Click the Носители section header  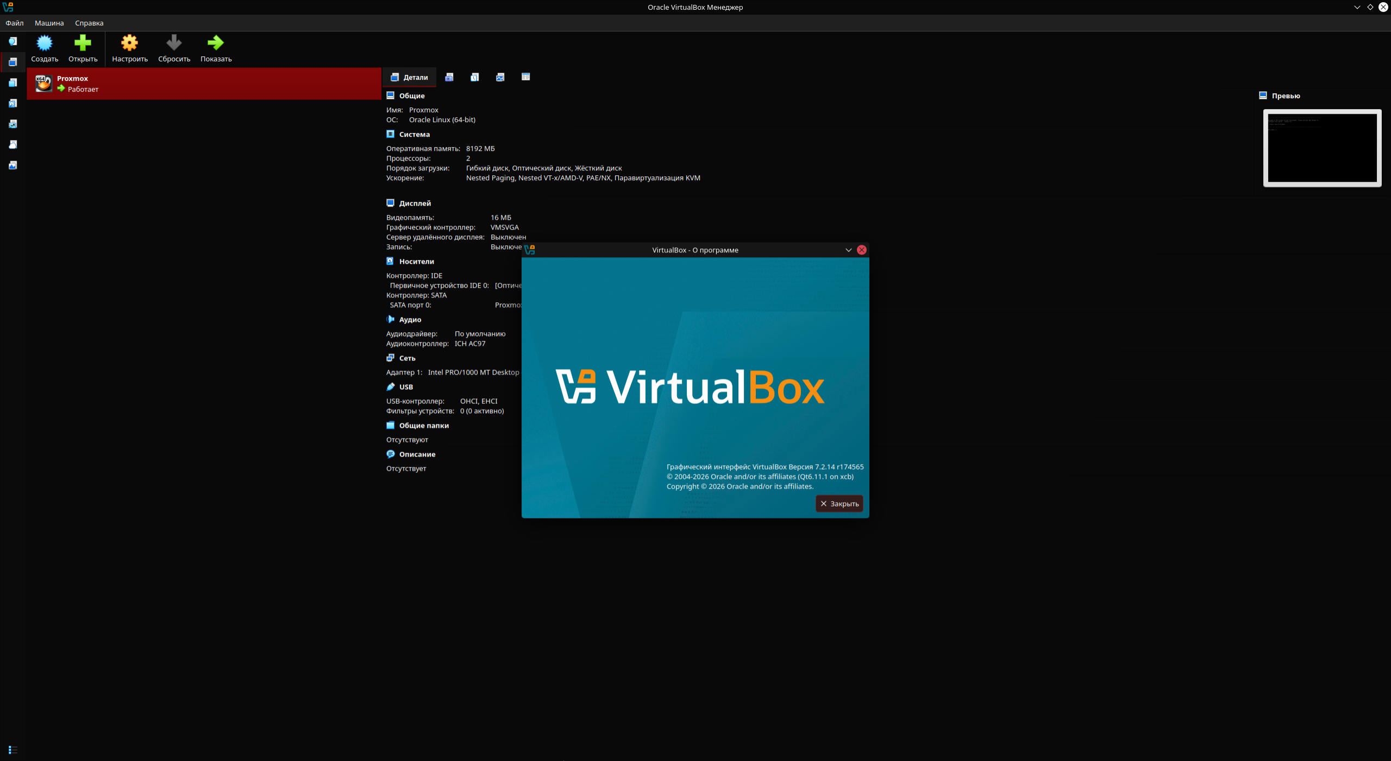point(417,261)
